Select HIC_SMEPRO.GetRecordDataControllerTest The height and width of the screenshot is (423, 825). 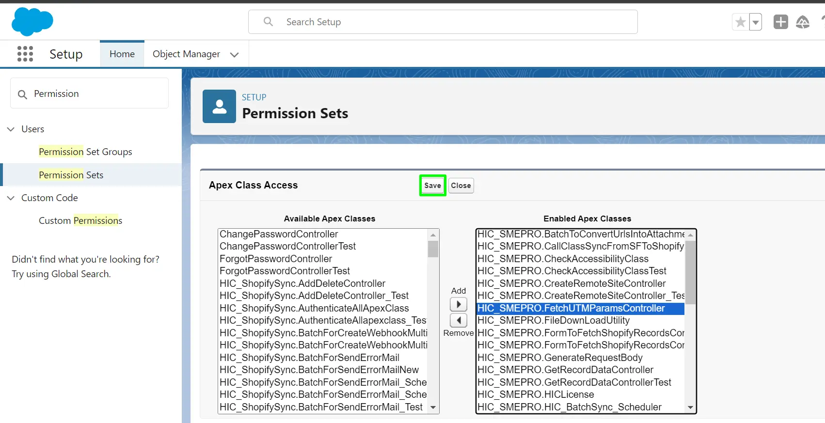(581, 382)
